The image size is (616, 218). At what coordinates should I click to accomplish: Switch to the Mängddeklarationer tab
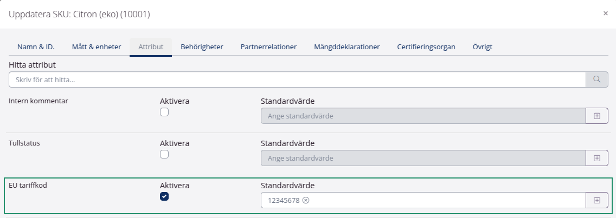347,47
